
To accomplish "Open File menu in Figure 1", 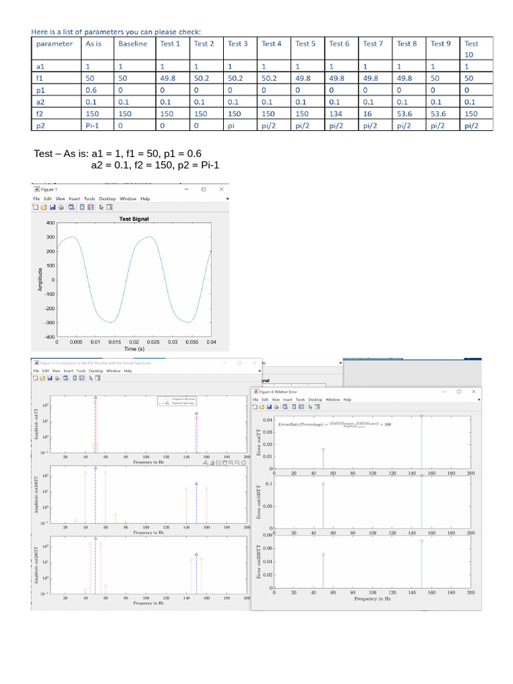I will click(x=37, y=199).
